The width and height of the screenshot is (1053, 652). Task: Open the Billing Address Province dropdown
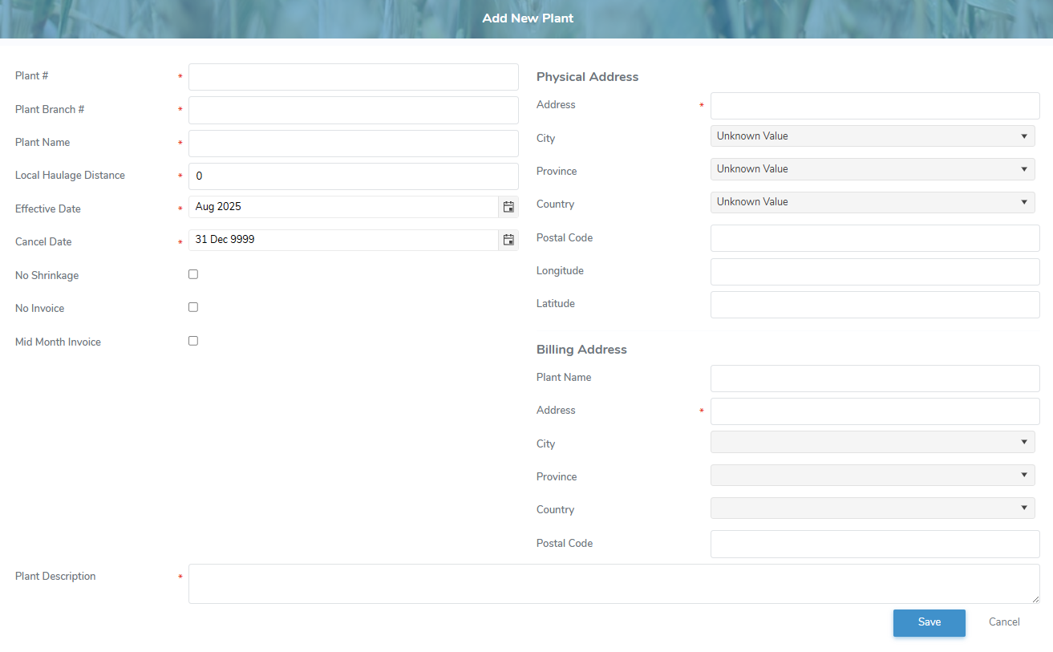pos(873,475)
